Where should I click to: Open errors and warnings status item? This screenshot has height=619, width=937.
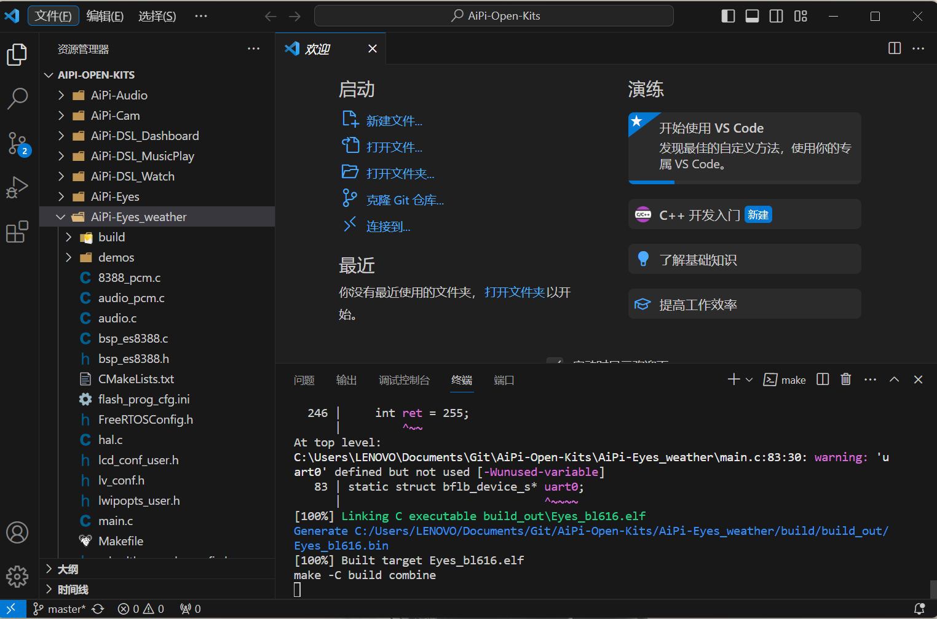141,609
